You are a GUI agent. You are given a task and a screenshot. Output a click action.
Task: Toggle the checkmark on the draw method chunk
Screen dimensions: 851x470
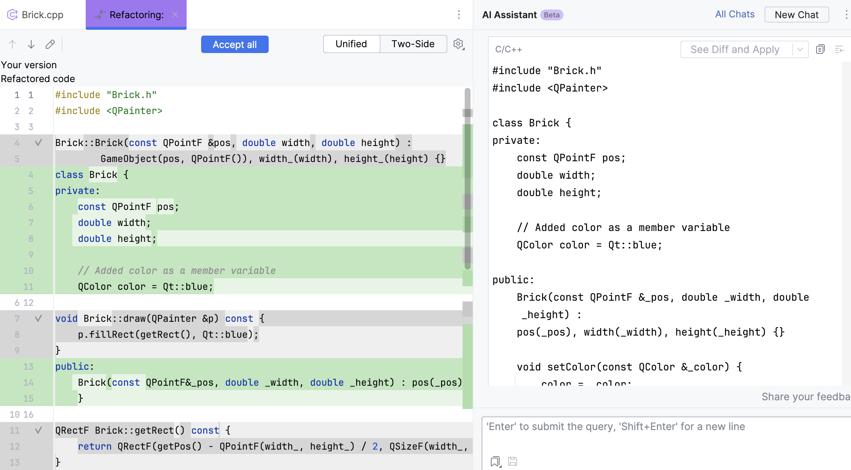click(38, 319)
